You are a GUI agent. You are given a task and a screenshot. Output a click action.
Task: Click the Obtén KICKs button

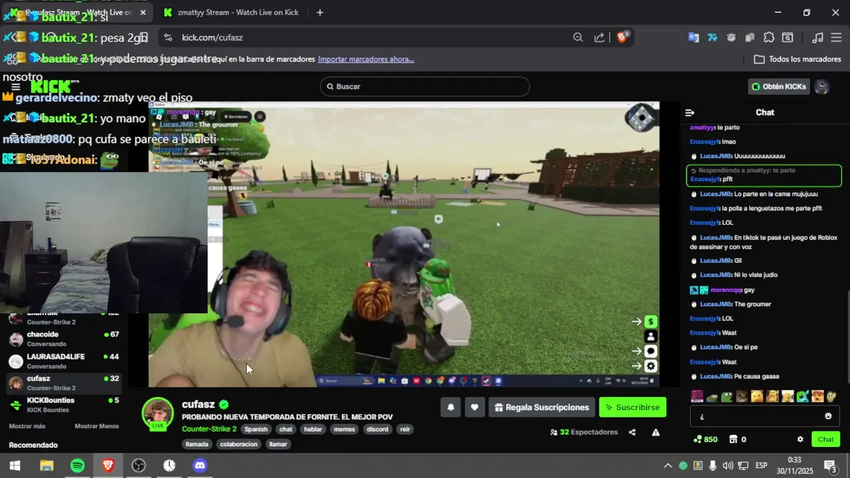click(x=779, y=86)
